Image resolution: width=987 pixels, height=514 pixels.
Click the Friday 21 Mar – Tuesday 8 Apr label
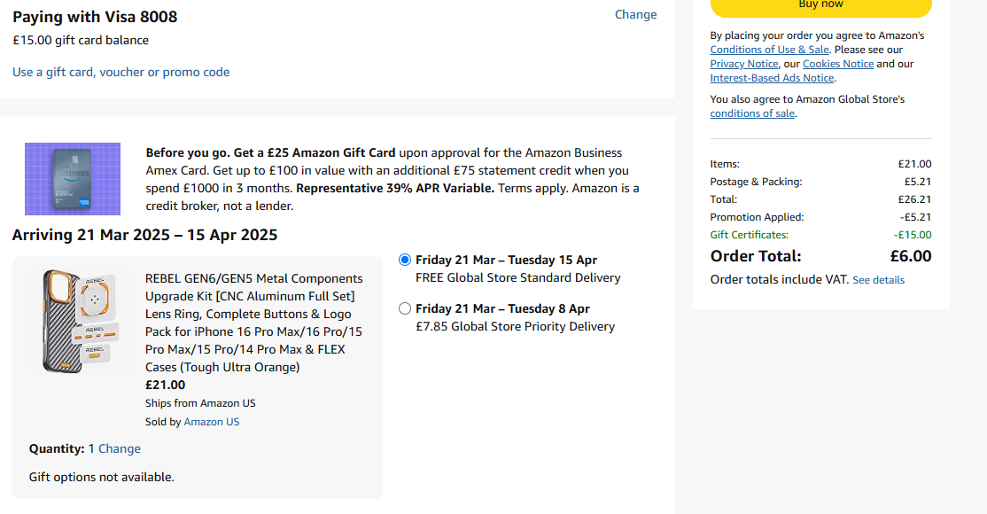tap(502, 308)
